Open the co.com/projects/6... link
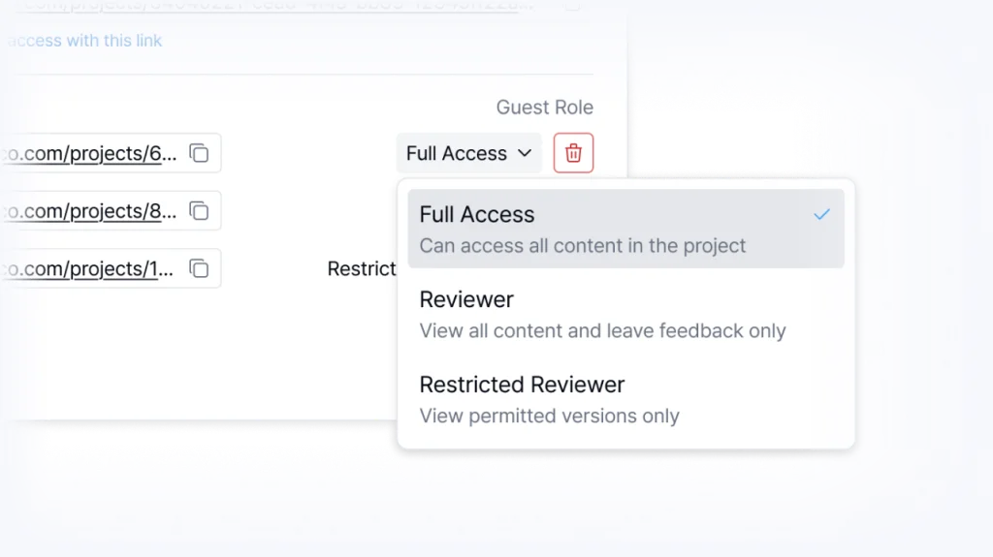Screen dimensions: 993x557 90,153
